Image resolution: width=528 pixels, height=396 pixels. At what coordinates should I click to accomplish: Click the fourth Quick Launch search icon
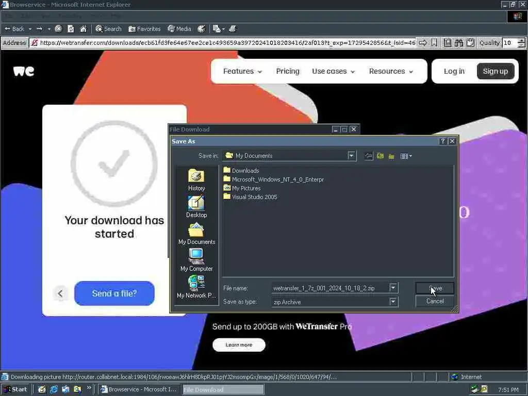pos(77,389)
